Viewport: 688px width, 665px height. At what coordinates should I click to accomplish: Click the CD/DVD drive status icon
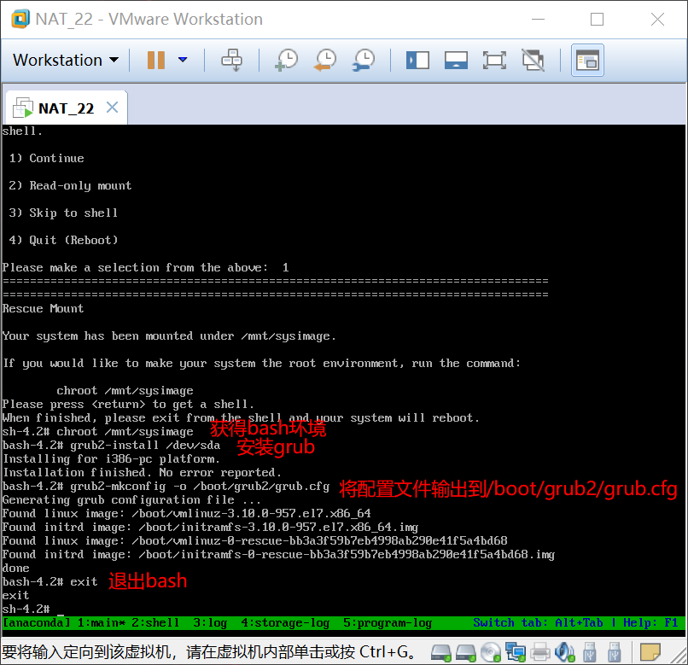(x=491, y=653)
